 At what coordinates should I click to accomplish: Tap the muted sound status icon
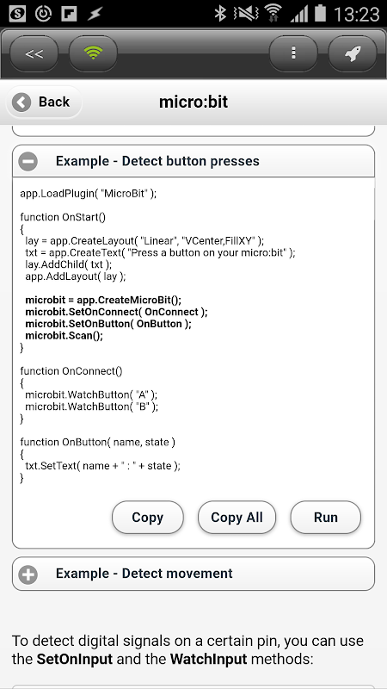[246, 14]
